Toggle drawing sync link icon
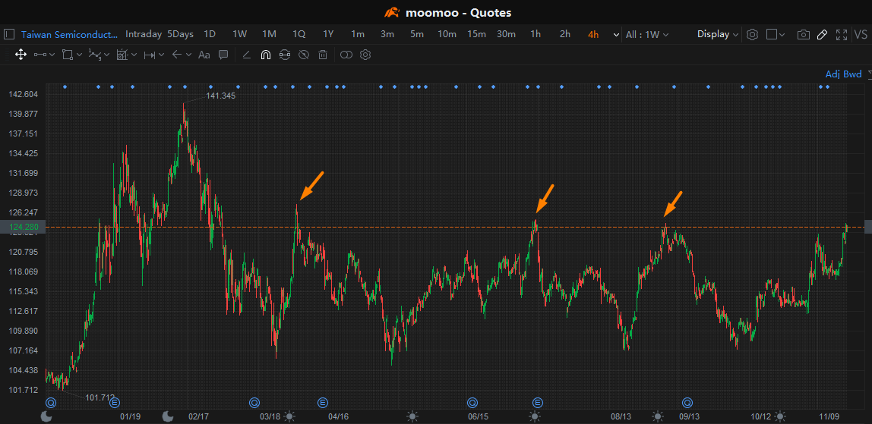Image resolution: width=872 pixels, height=424 pixels. tap(284, 55)
